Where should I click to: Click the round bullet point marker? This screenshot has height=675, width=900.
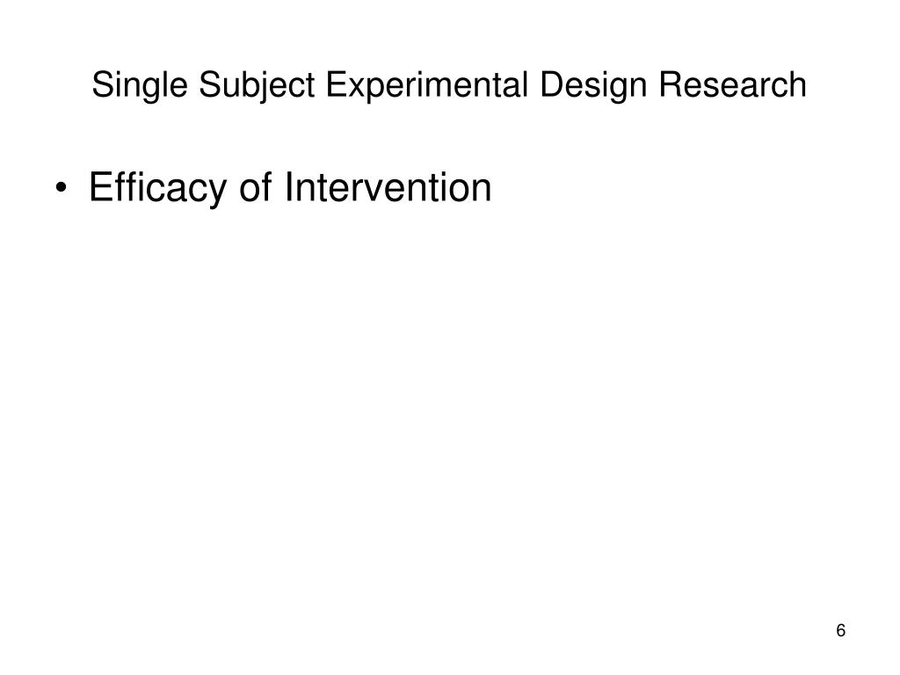click(62, 188)
